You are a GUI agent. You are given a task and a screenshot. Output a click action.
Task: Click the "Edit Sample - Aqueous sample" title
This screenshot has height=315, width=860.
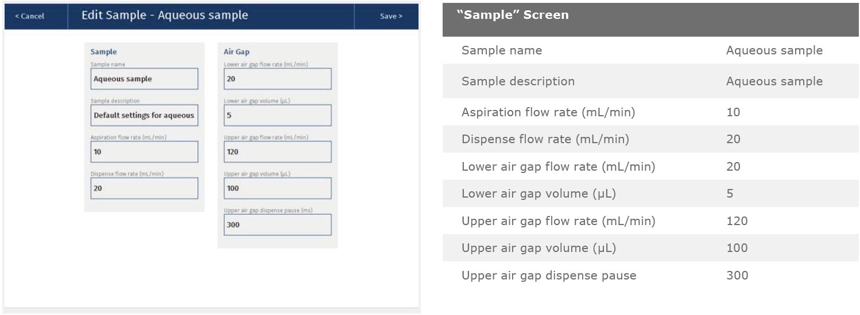(x=165, y=15)
